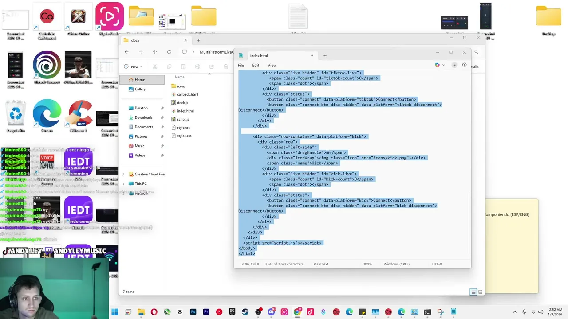Open Photoshop from the taskbar

coord(193,312)
